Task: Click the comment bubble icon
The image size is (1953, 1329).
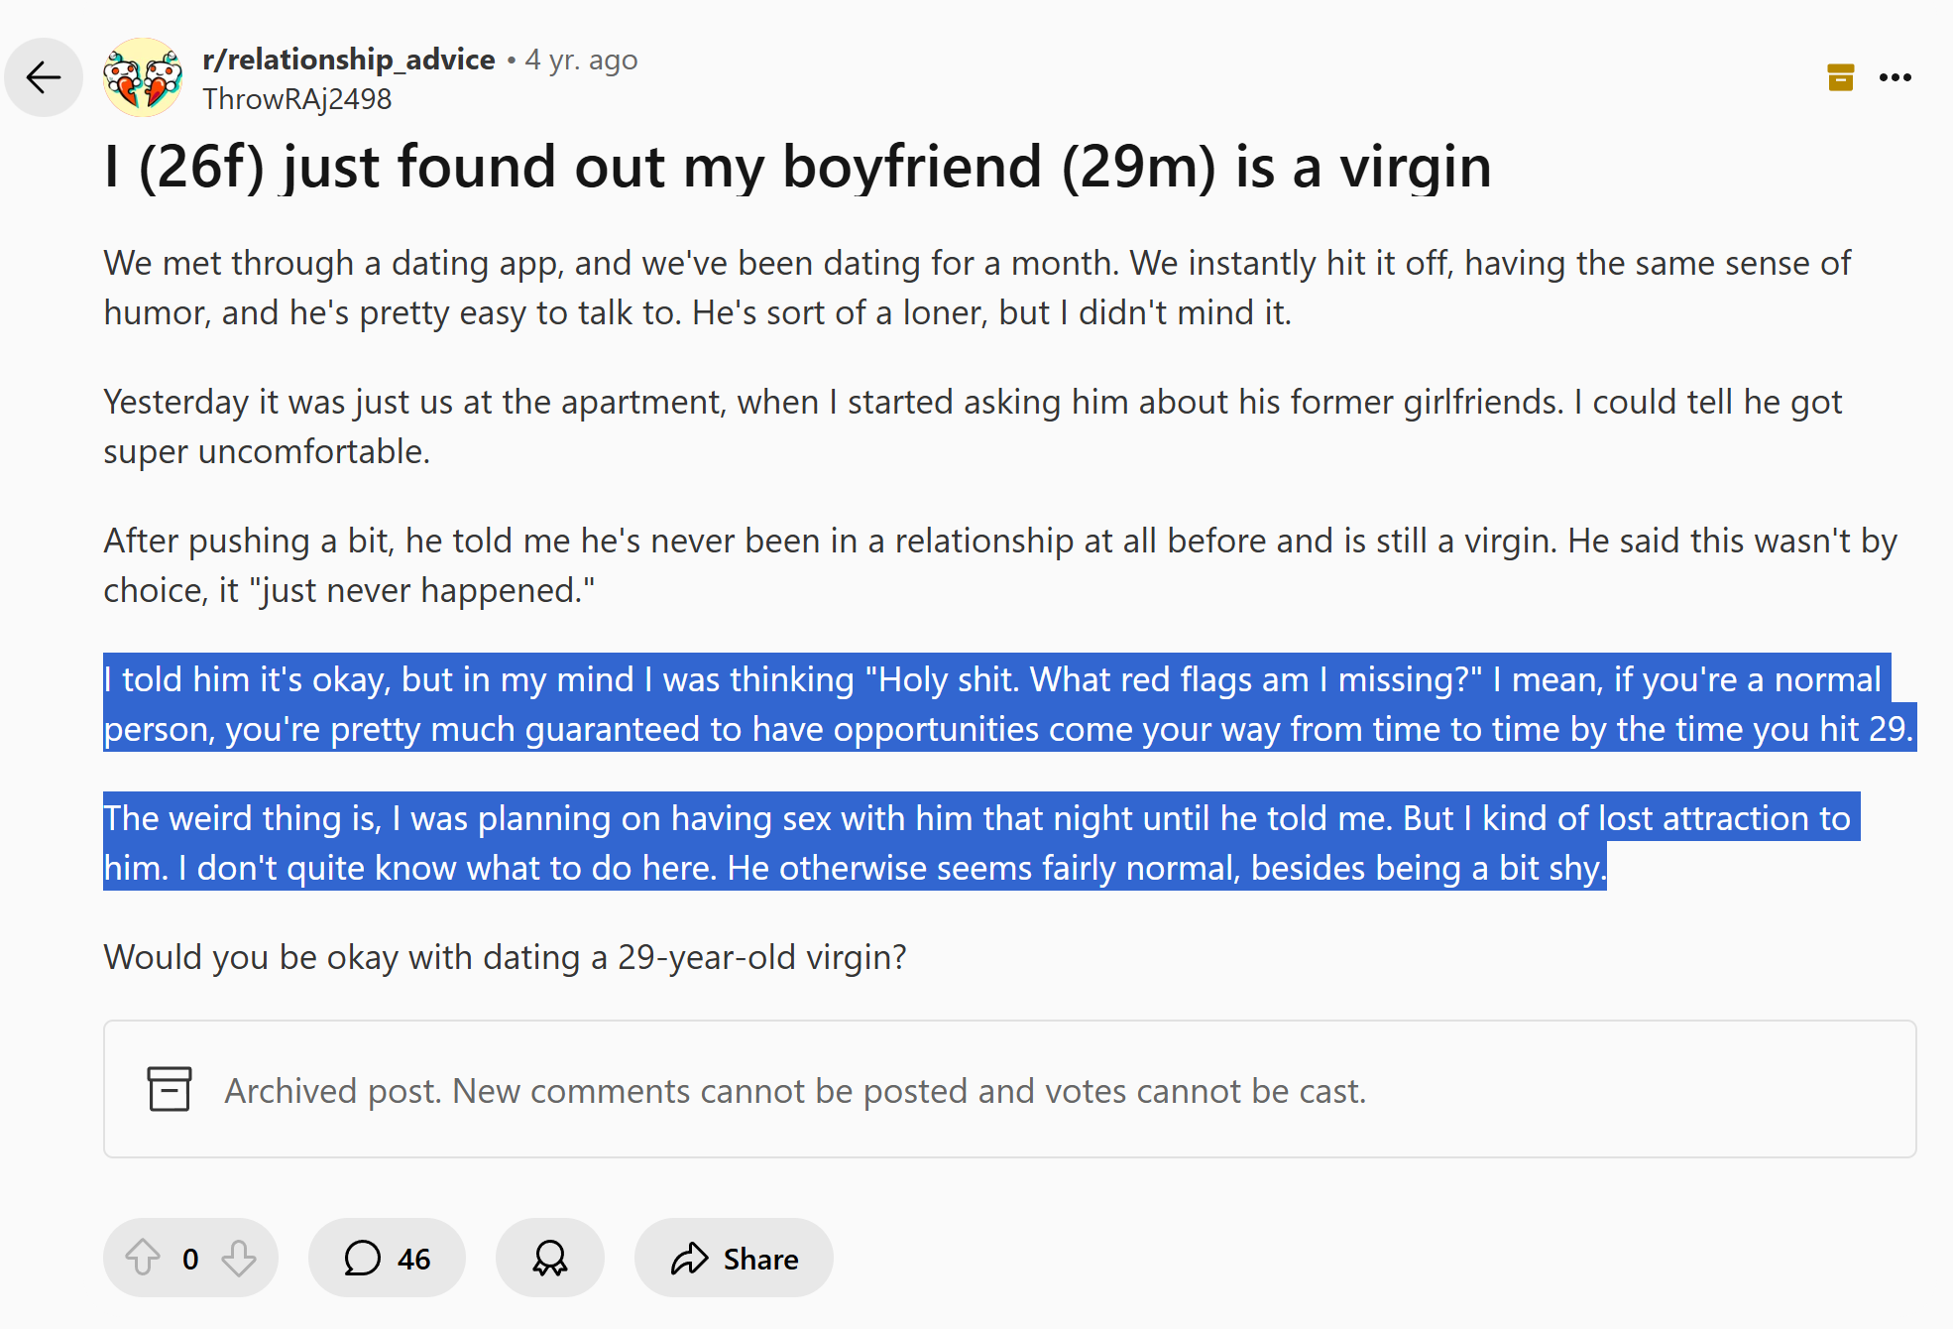Action: pyautogui.click(x=362, y=1258)
